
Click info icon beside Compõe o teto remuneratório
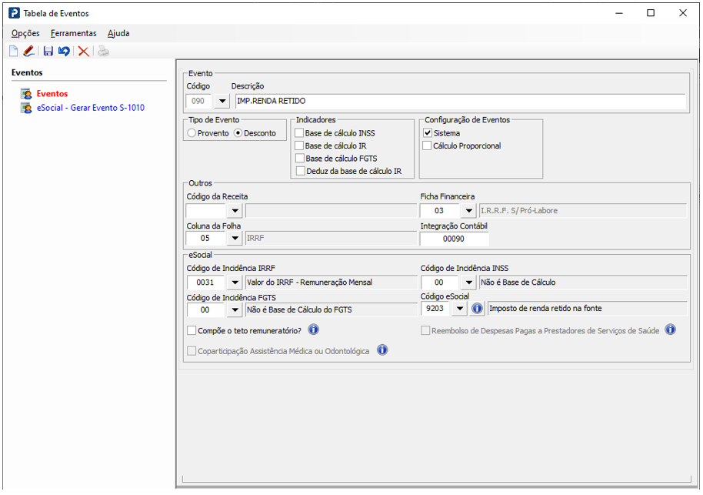(x=314, y=330)
